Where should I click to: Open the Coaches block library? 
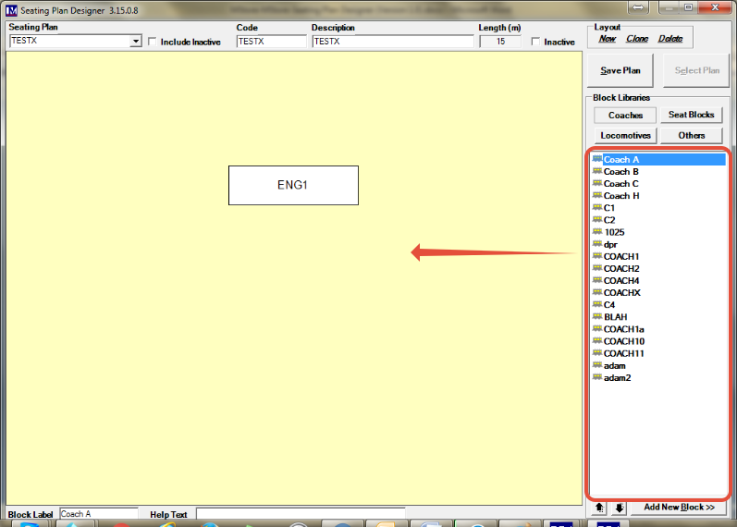point(625,116)
